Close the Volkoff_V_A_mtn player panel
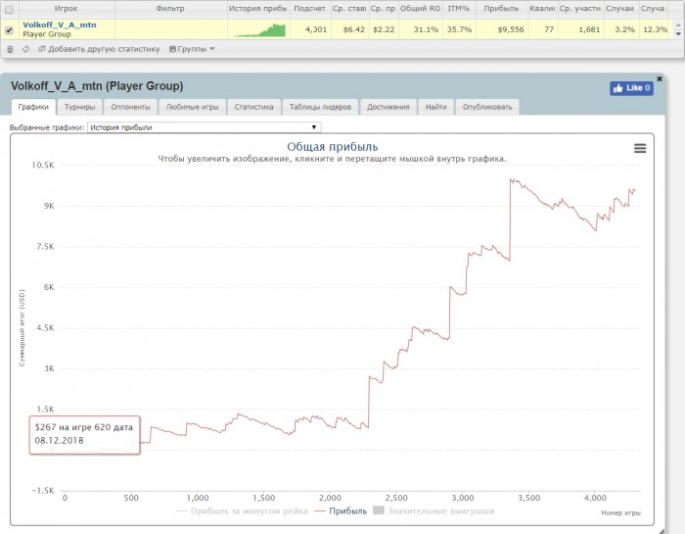Viewport: 685px width, 534px height. click(660, 78)
